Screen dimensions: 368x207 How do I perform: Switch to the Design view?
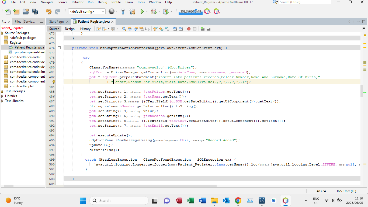(70, 29)
